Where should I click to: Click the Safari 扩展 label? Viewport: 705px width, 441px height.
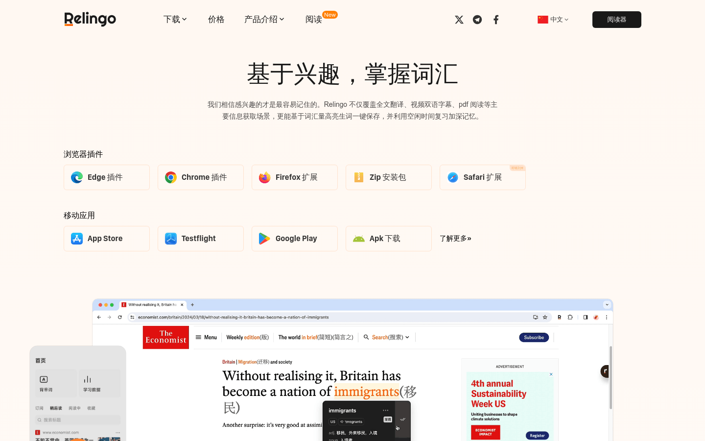click(x=483, y=177)
